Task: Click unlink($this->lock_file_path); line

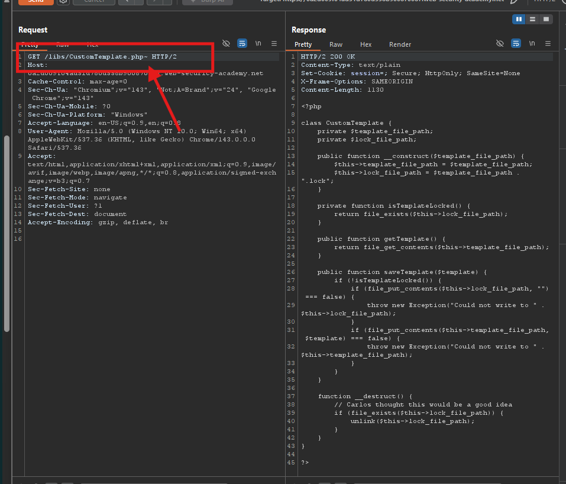Action: [413, 421]
